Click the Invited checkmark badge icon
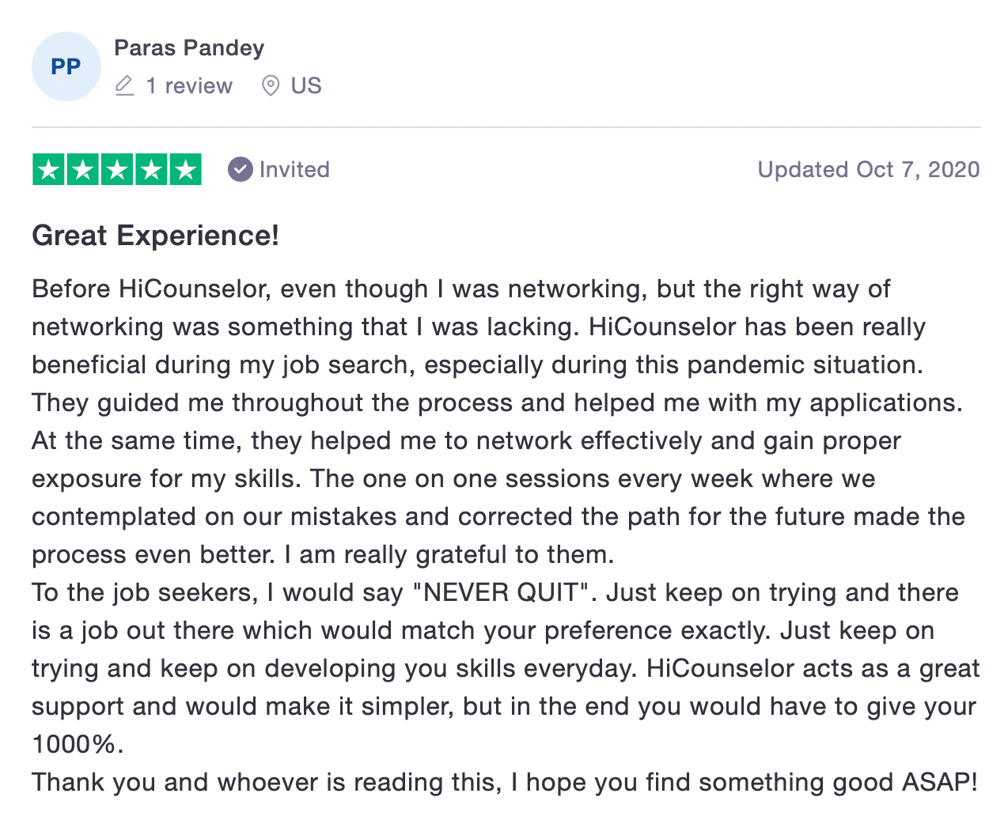1008x816 pixels. [240, 169]
